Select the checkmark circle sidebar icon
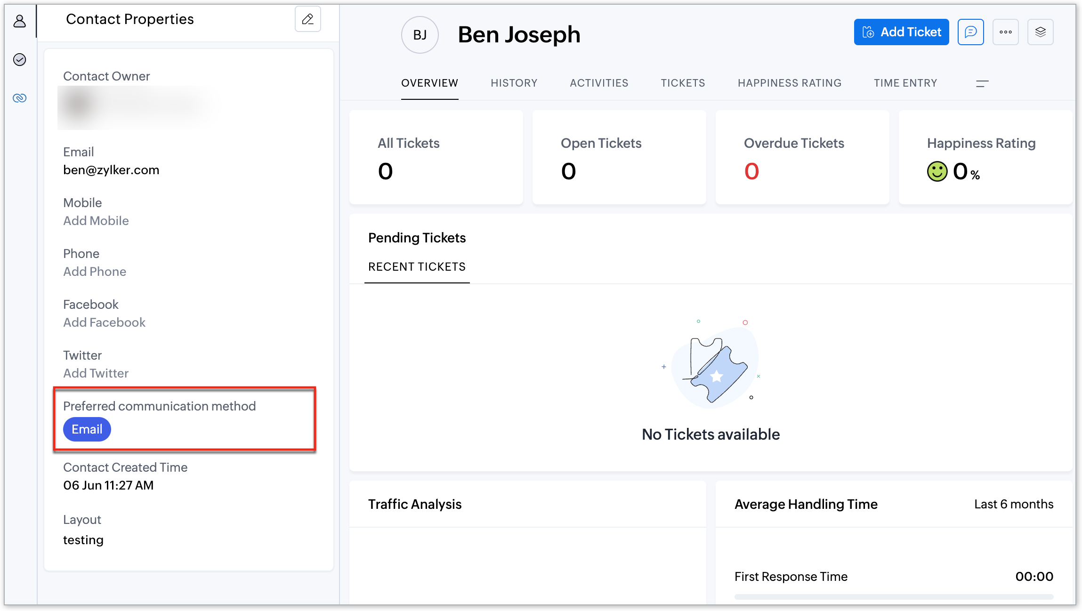Screen dimensions: 1082x611 click(x=20, y=60)
